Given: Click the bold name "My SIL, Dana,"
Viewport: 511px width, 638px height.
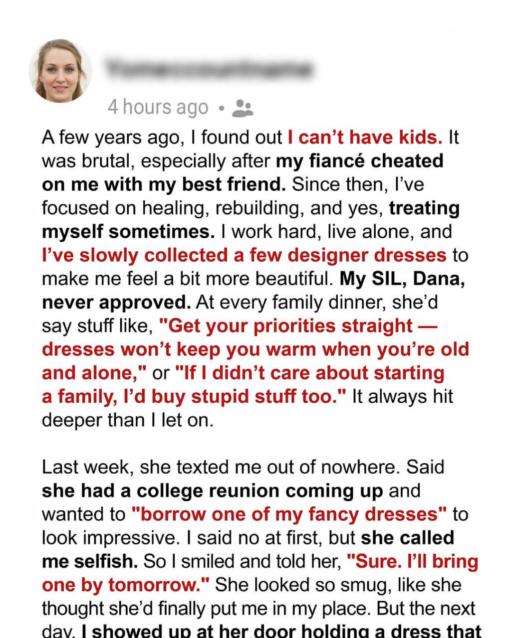Looking at the screenshot, I should pyautogui.click(x=402, y=279).
